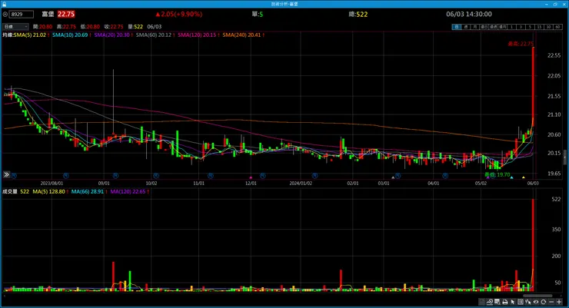This screenshot has width=569, height=308.
Task: Click the volume MA(66) 28.91 label
Action: tap(88, 191)
